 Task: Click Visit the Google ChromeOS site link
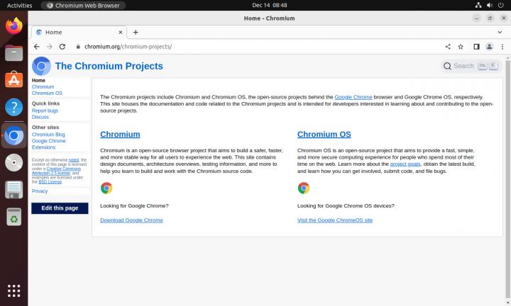tap(335, 220)
